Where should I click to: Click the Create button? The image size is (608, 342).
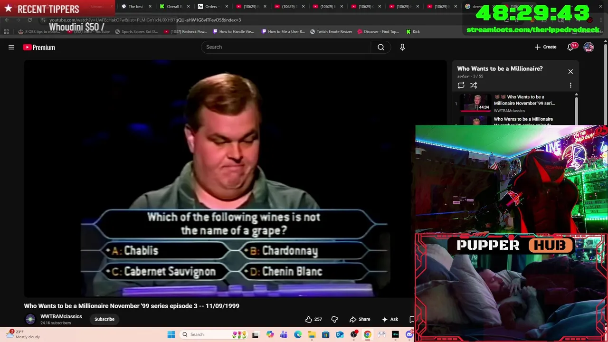[545, 47]
